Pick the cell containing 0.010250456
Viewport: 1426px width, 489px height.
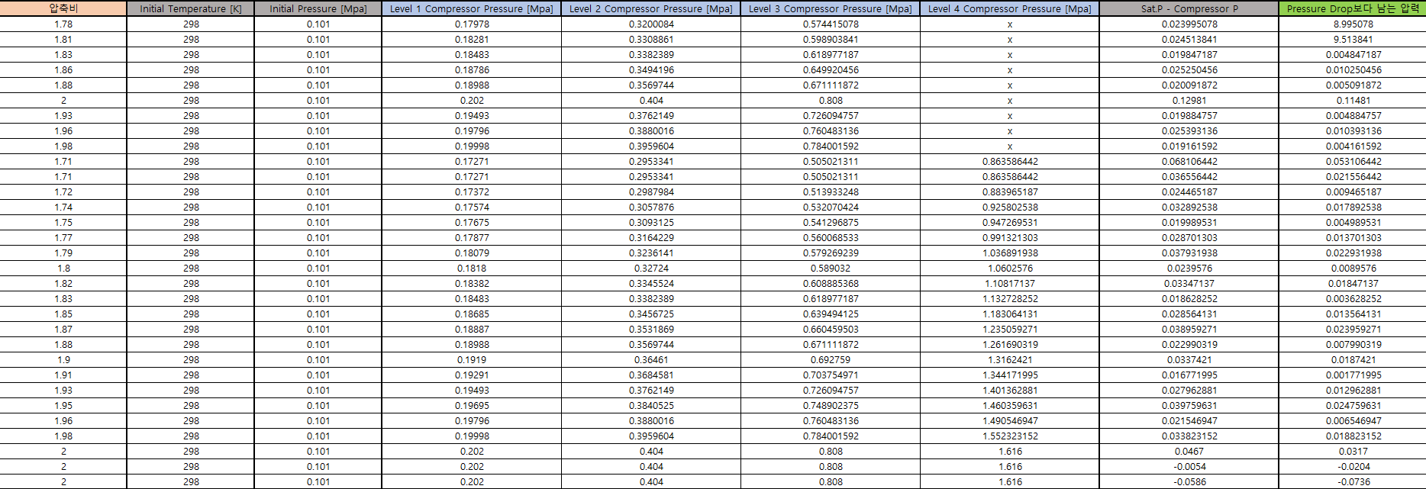(x=1353, y=69)
